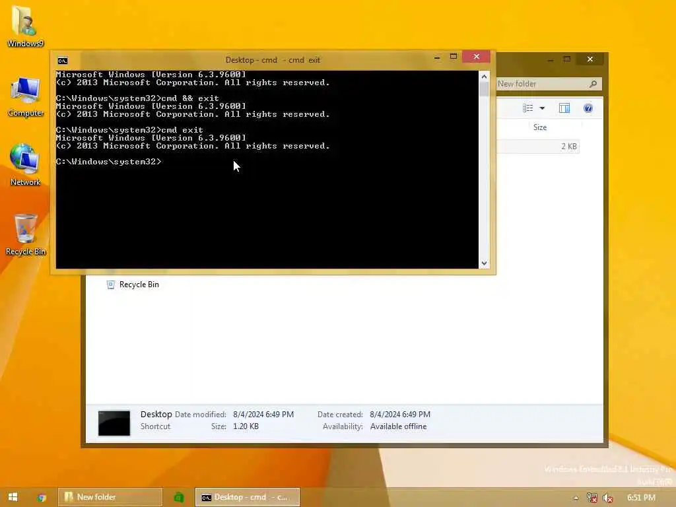Launch Chrome from the taskbar
The image size is (676, 507).
tap(42, 497)
